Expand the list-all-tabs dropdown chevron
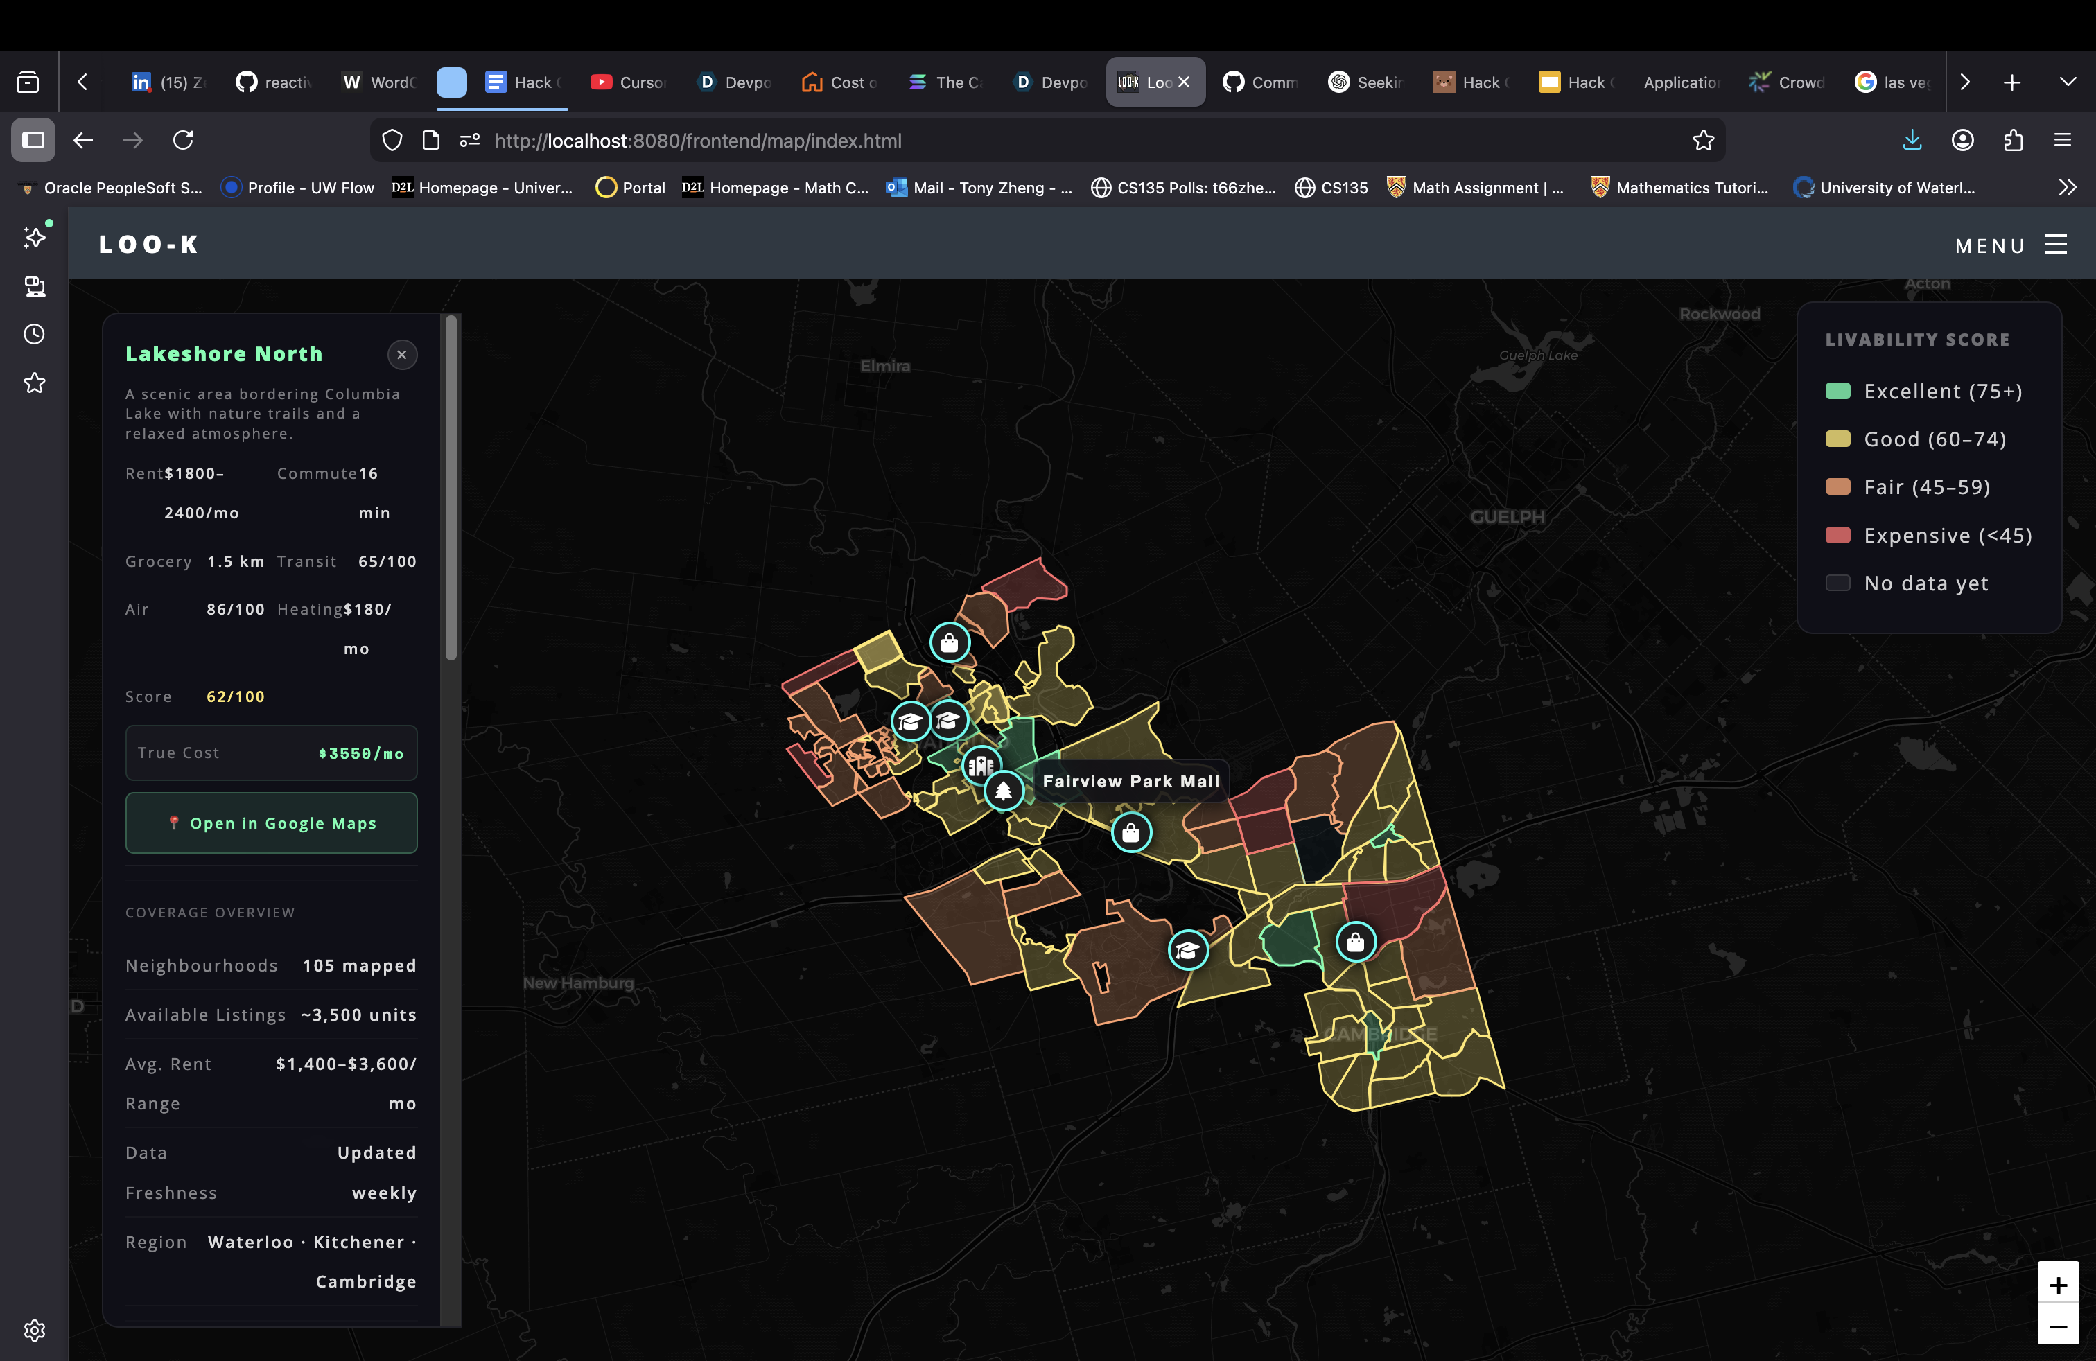Image resolution: width=2096 pixels, height=1361 pixels. (x=2068, y=82)
